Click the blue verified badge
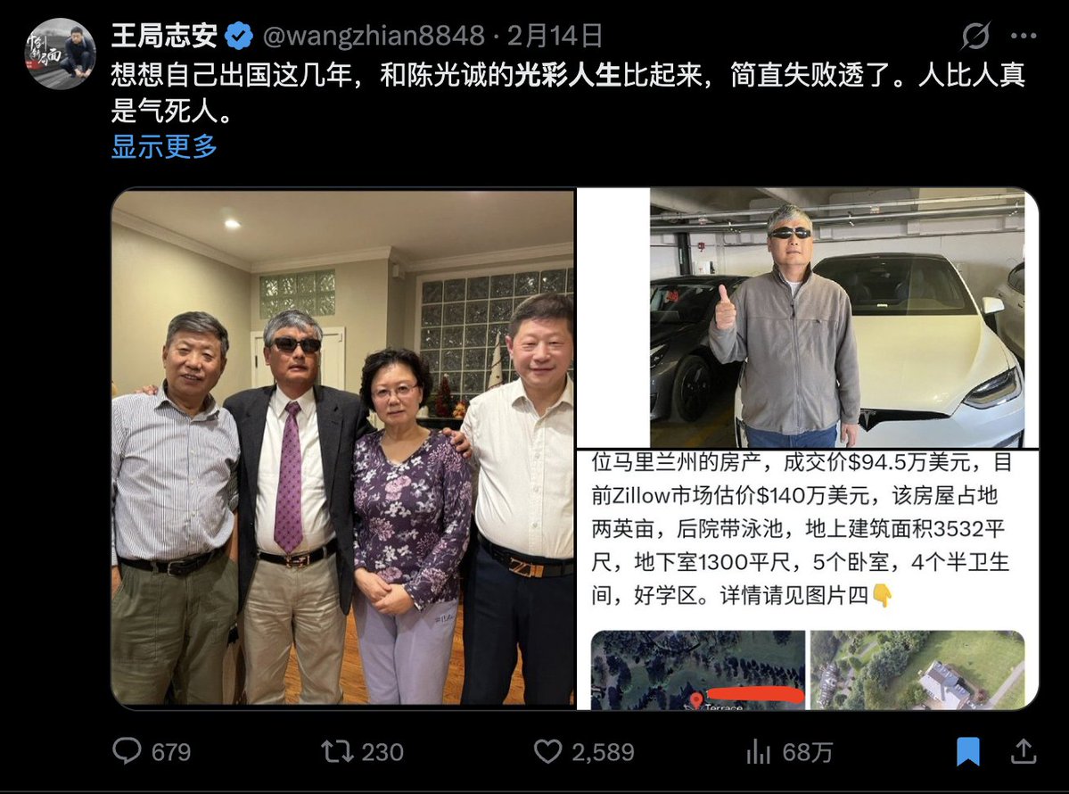 (x=239, y=36)
